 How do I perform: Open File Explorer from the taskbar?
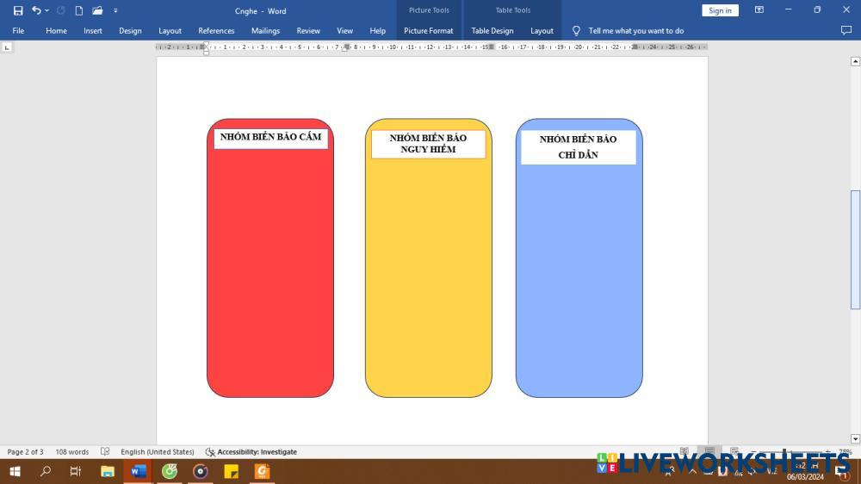[x=108, y=471]
